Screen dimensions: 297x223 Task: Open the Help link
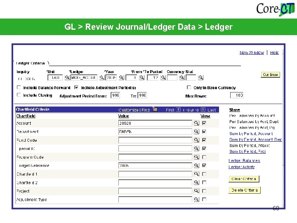point(274,52)
